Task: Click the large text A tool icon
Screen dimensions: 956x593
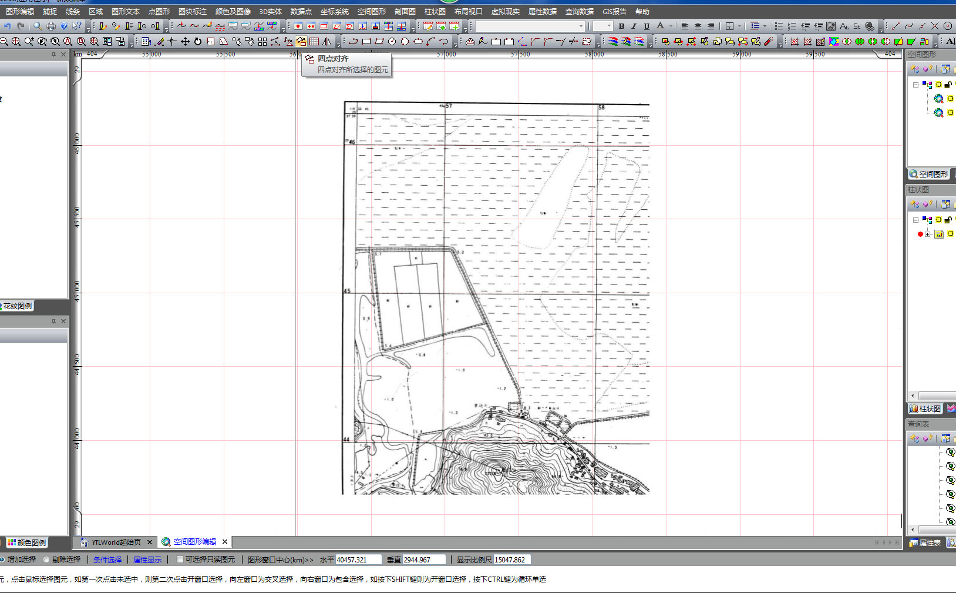Action: tap(950, 41)
